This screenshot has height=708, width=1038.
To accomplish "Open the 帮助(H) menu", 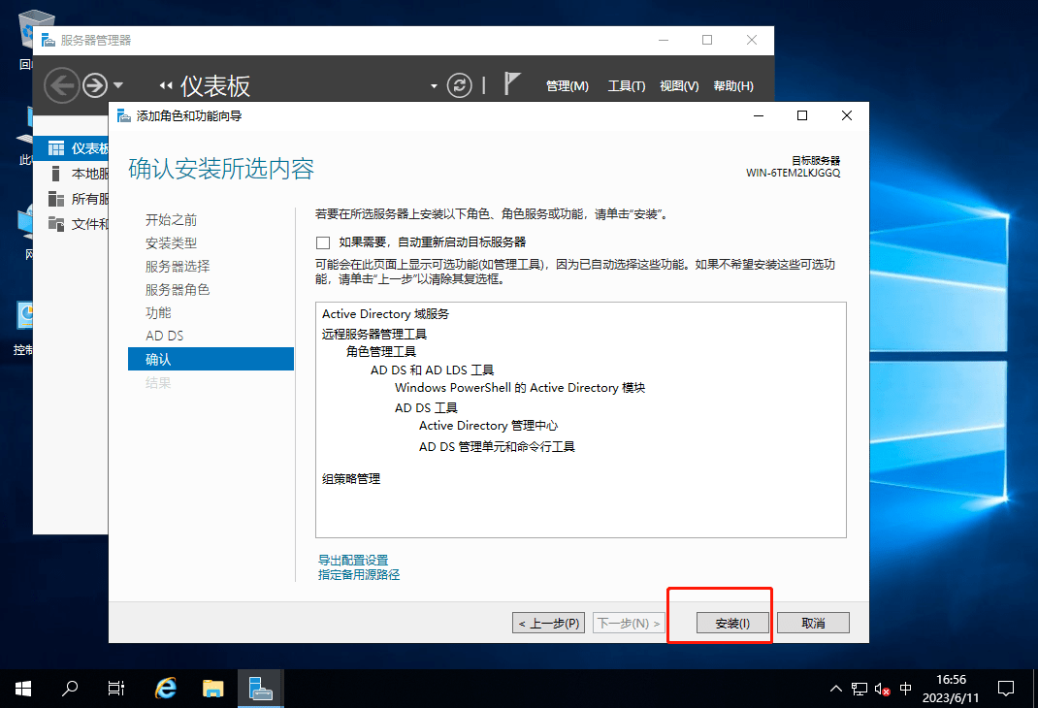I will (x=733, y=86).
